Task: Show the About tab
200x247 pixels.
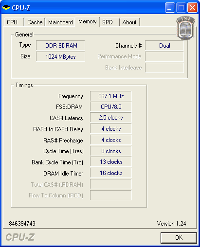Action: click(x=129, y=22)
